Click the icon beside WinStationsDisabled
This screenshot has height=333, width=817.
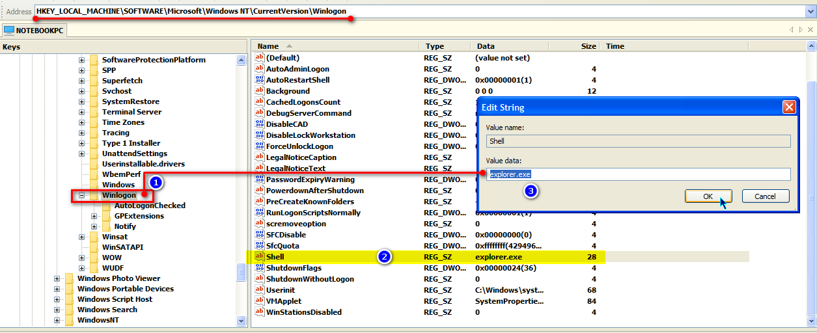tap(259, 312)
